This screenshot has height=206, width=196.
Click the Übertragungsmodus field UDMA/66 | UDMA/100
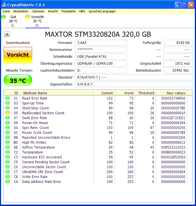coord(101,63)
